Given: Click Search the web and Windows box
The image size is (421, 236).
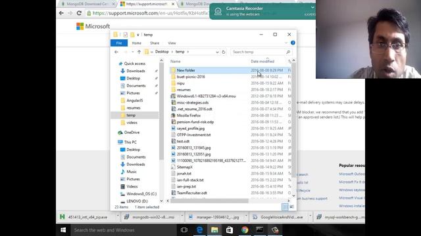Looking at the screenshot, I should coord(124,230).
